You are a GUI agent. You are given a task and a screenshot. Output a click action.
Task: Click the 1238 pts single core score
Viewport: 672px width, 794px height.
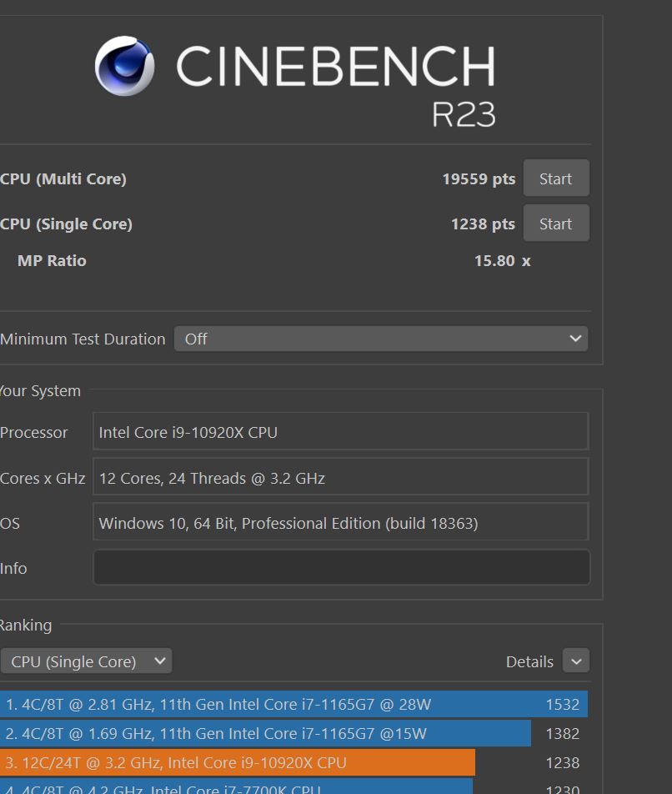coord(483,224)
